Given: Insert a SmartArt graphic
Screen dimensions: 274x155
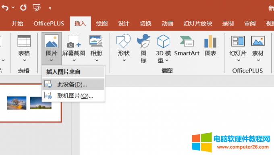Looking at the screenshot, I should coord(187,46).
